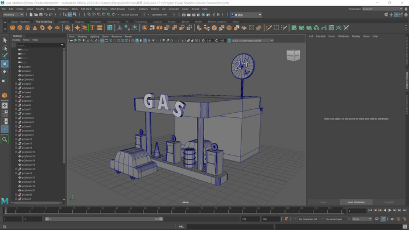Viewport: 409px width, 230px height.
Task: Open the Workspace General dropdown
Action: point(382,9)
